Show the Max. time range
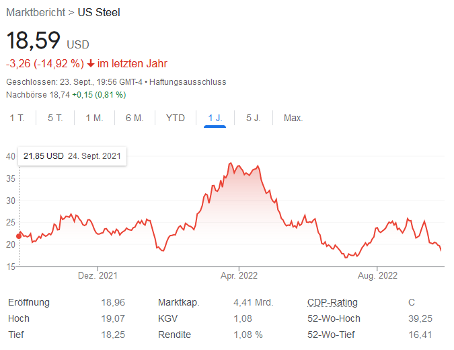The width and height of the screenshot is (454, 350). [x=293, y=118]
